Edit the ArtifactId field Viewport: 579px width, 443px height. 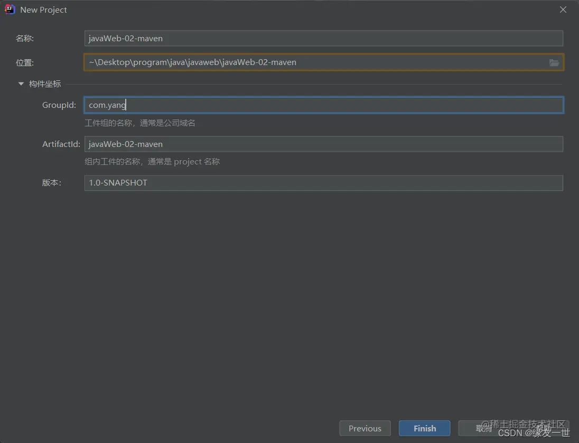click(x=323, y=144)
